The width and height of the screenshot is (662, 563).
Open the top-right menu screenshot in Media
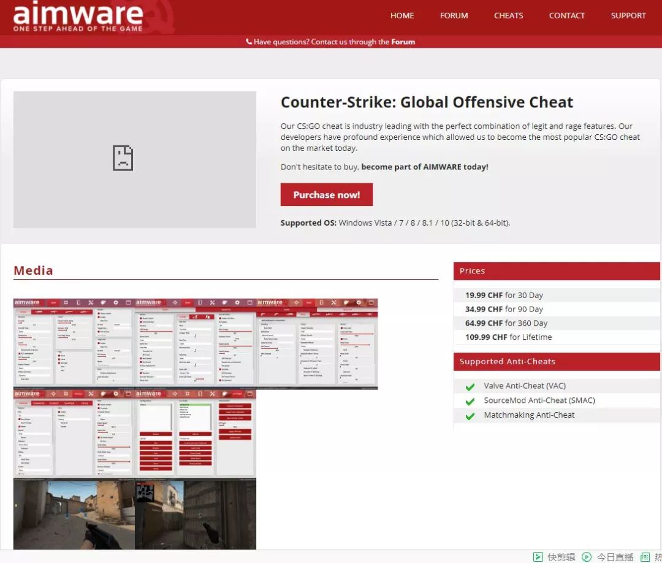pos(317,343)
